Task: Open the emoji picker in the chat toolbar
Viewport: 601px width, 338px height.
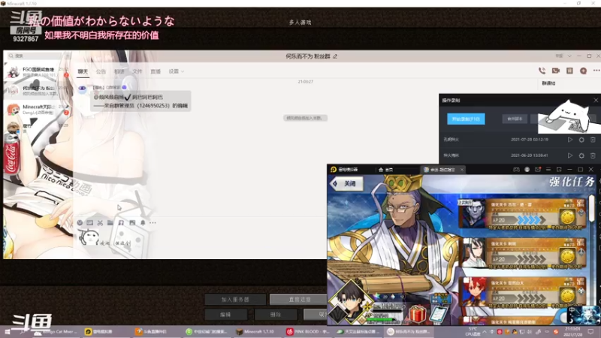Action: (x=80, y=222)
